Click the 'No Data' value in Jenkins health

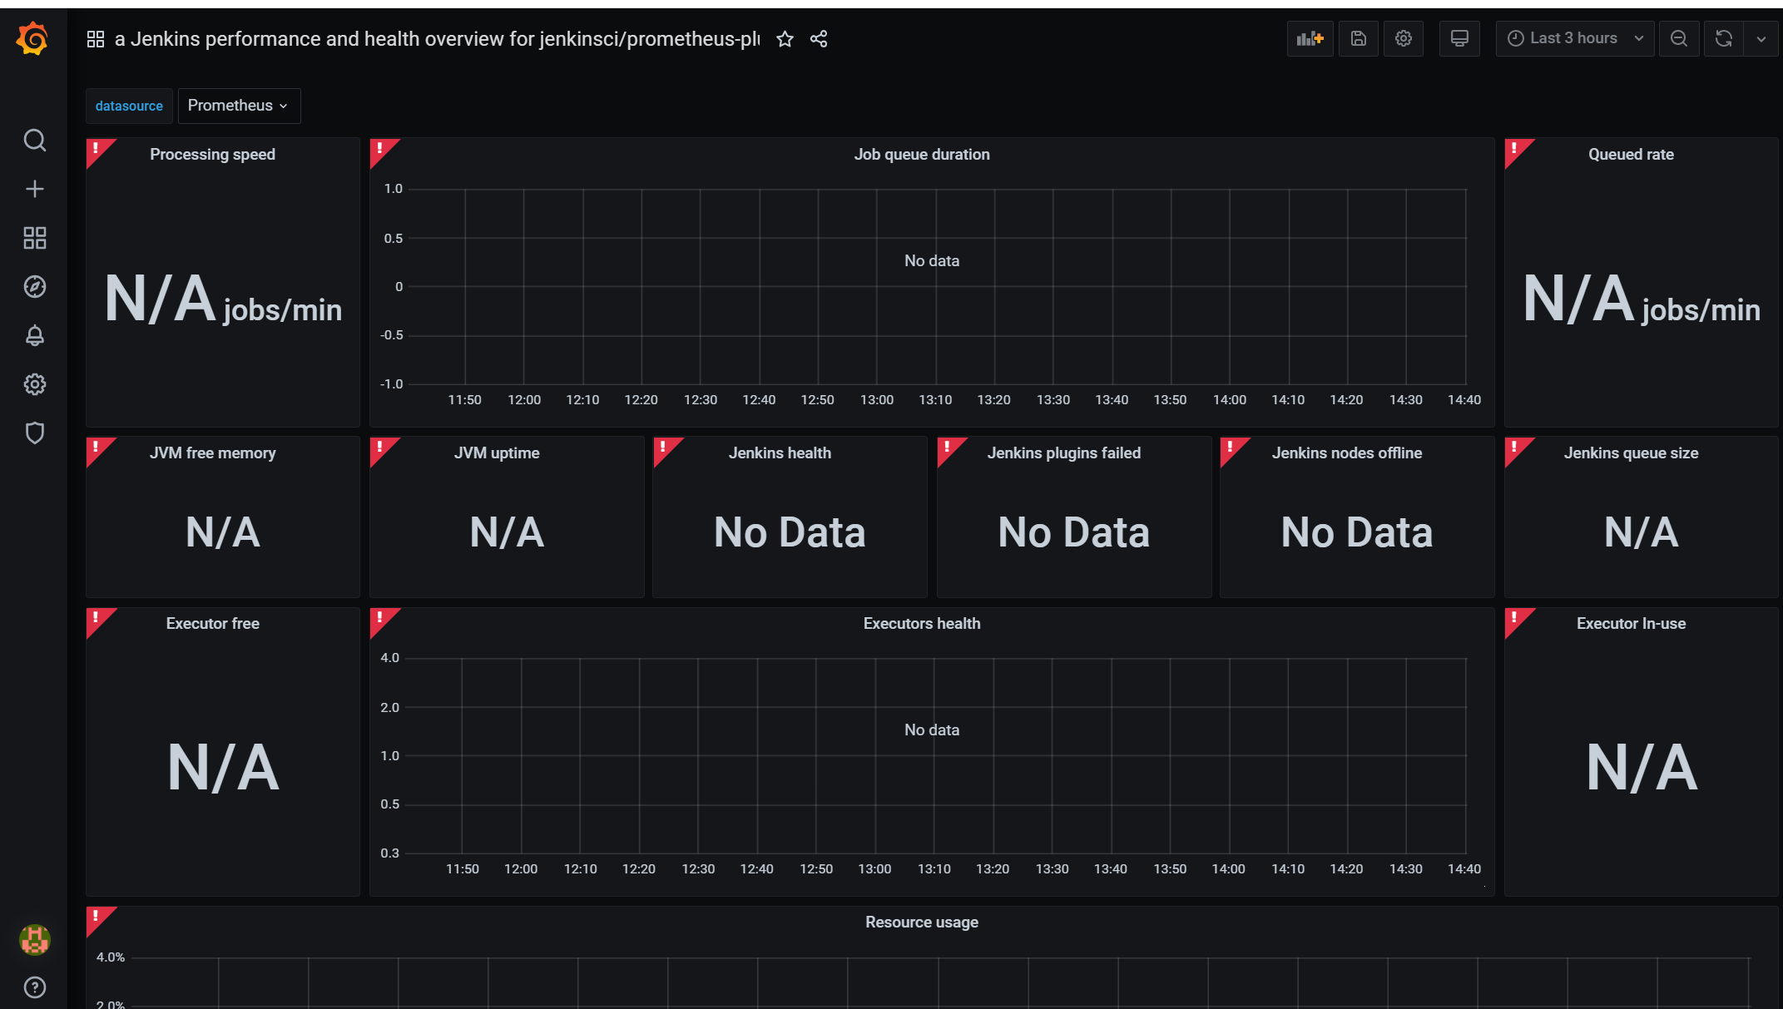[x=790, y=532]
